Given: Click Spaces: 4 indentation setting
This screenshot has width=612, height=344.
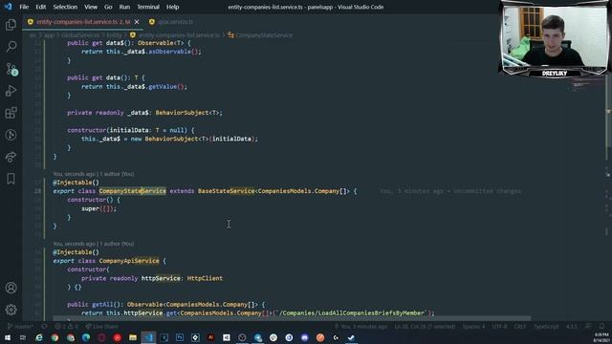Looking at the screenshot, I should pos(473,326).
